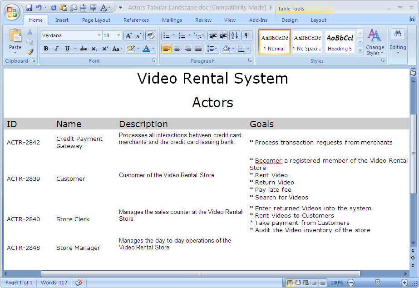Go to the References tab
Image resolution: width=419 pixels, height=288 pixels.
tap(136, 20)
